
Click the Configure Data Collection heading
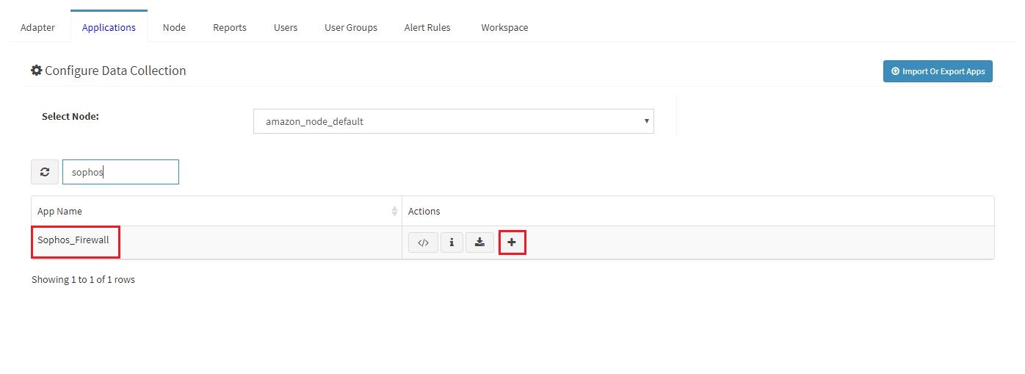click(x=108, y=71)
